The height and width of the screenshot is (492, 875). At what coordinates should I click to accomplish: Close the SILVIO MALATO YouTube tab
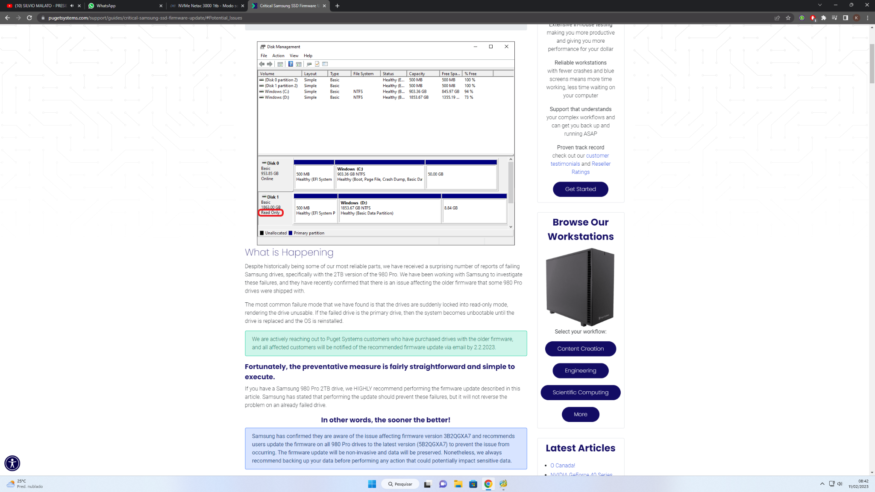(x=79, y=6)
